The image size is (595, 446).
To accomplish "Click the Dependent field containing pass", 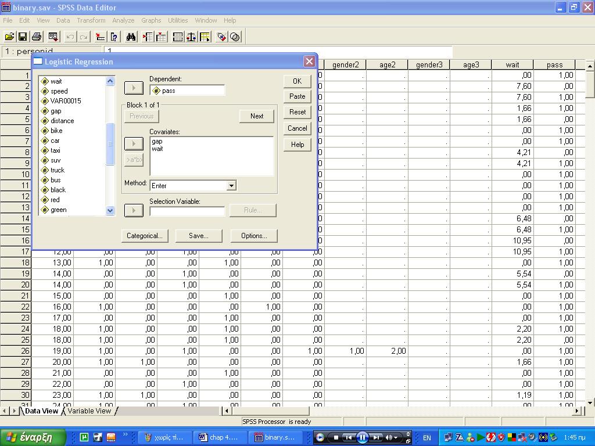I will 187,91.
